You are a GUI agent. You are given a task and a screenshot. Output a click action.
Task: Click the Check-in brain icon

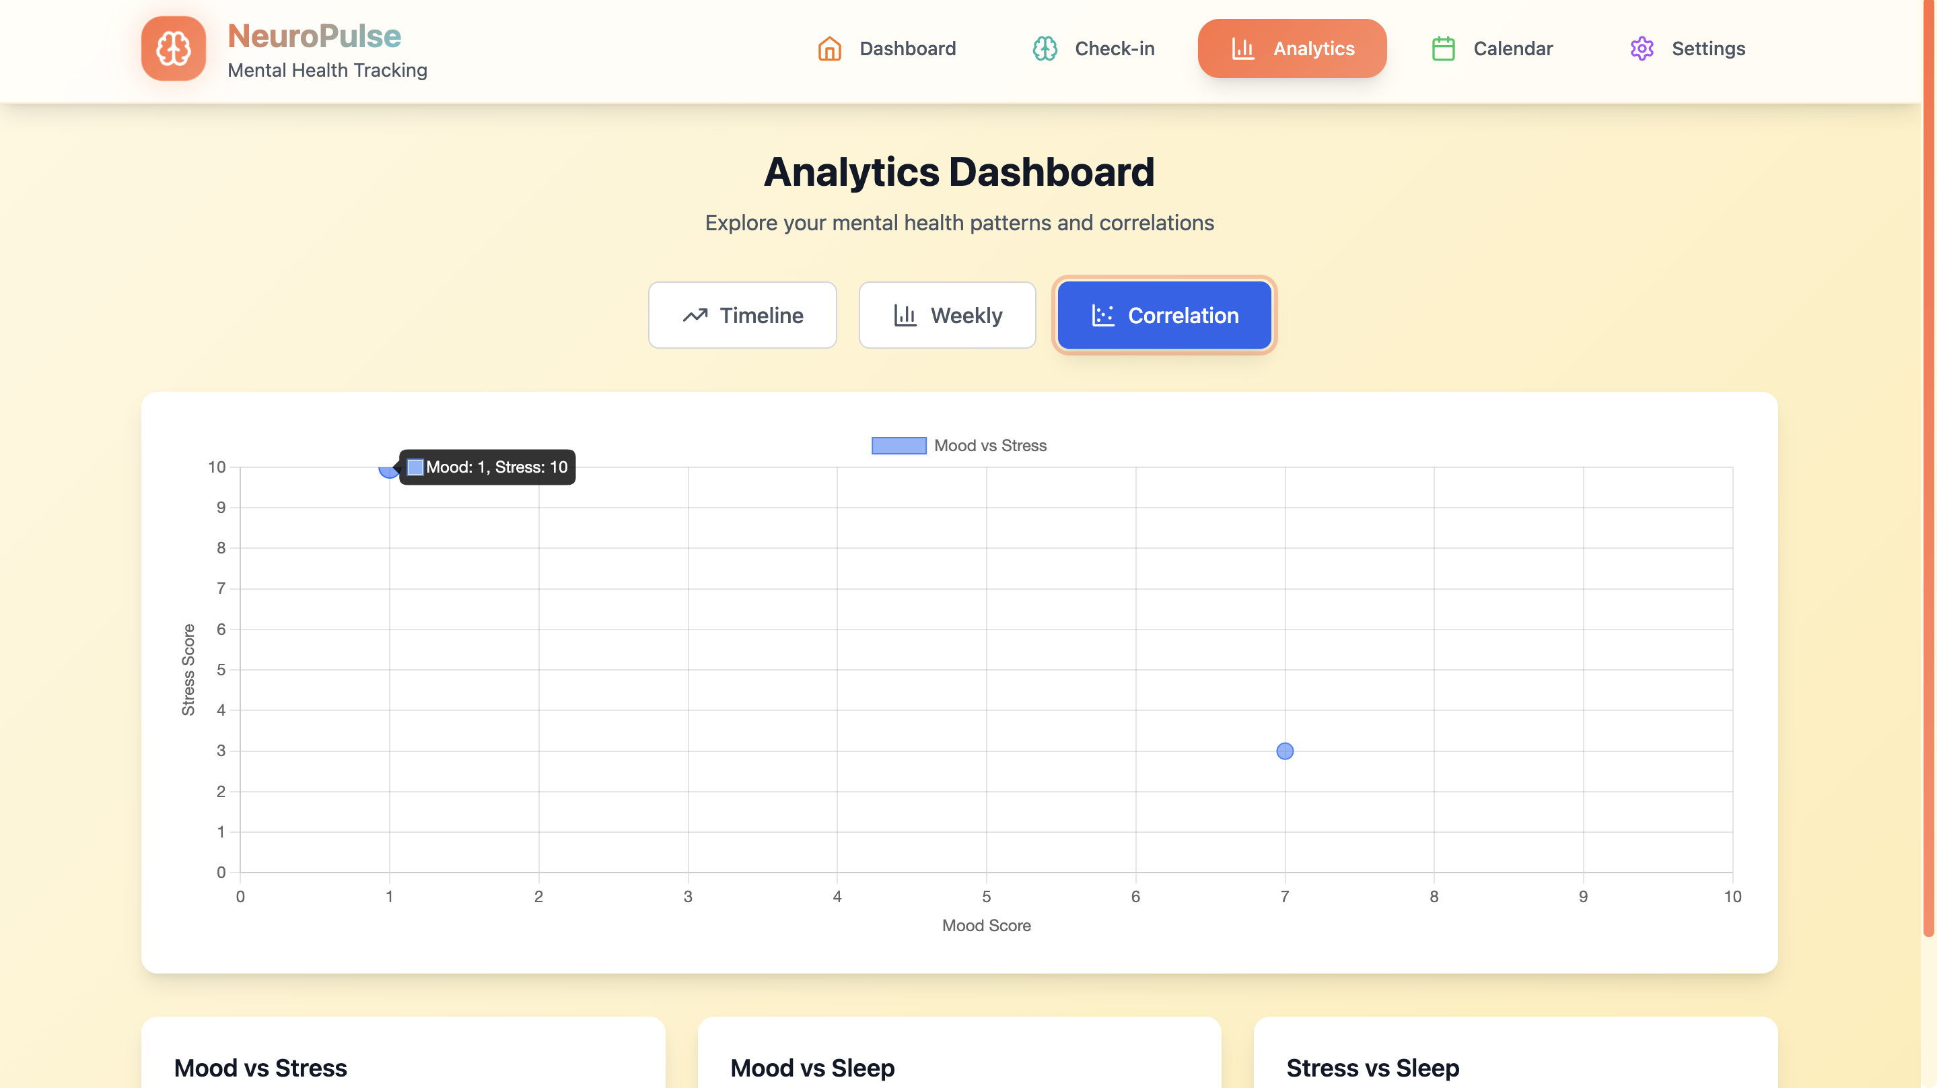(x=1045, y=49)
